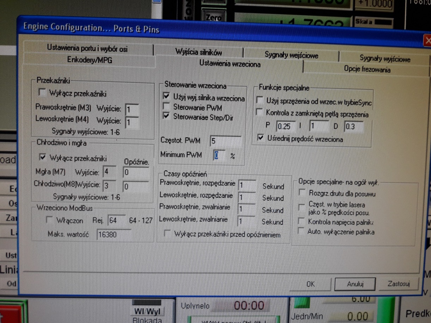The width and height of the screenshot is (431, 323).
Task: Click the Mgła (M7) Wyjście field
Action: (x=109, y=172)
